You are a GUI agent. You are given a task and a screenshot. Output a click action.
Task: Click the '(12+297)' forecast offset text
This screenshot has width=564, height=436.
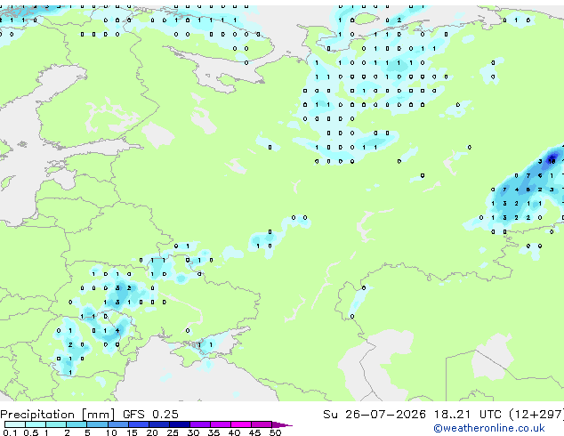coord(536,415)
